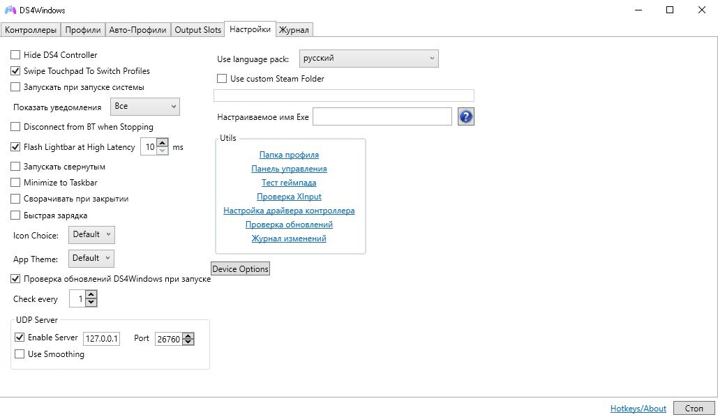Uncheck Flash Lightbar at High Latency
Image resolution: width=718 pixels, height=417 pixels.
click(15, 147)
